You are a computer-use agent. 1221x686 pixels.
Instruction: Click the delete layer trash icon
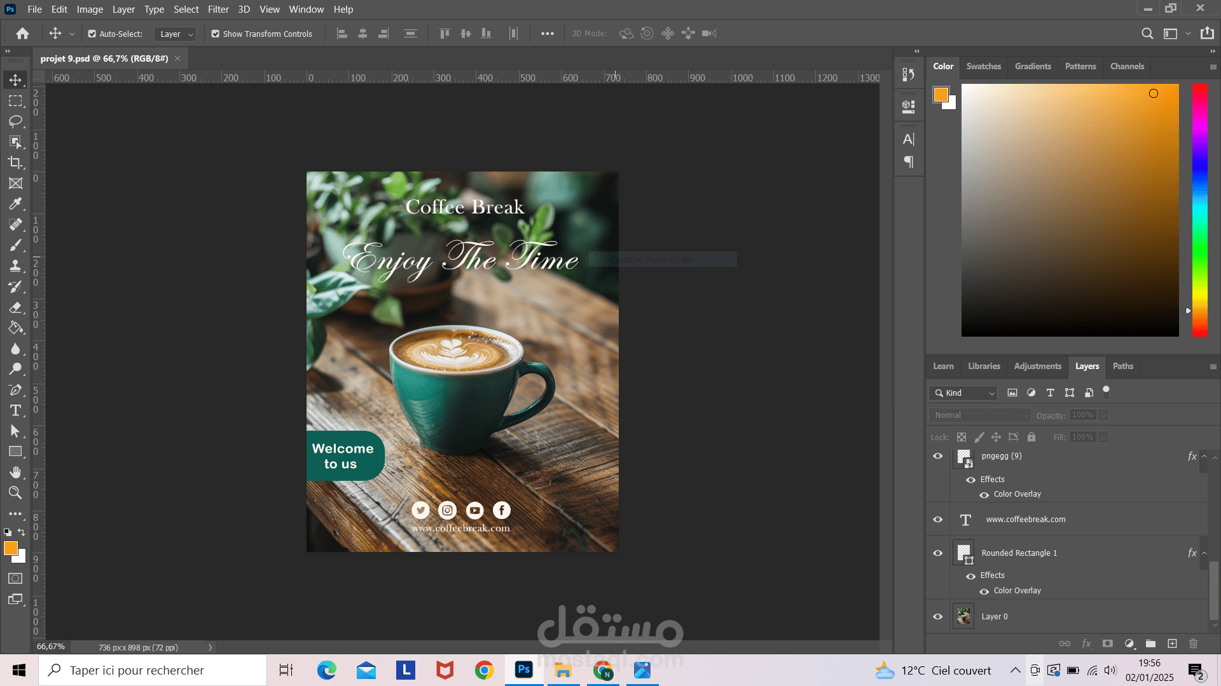[x=1193, y=643]
